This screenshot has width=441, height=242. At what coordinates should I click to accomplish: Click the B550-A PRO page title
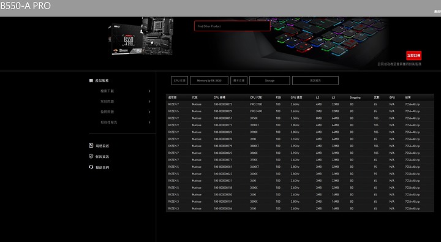click(x=25, y=6)
